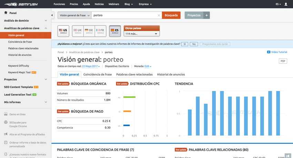
Task: Click the keyword search field containing porteo
Action: (x=127, y=15)
